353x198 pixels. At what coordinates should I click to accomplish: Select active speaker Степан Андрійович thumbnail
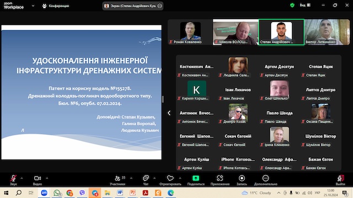click(x=281, y=32)
